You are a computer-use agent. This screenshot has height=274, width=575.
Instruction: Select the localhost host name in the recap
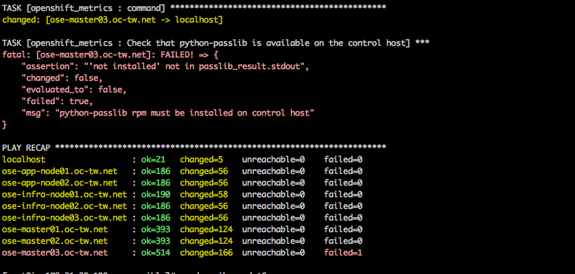point(24,160)
